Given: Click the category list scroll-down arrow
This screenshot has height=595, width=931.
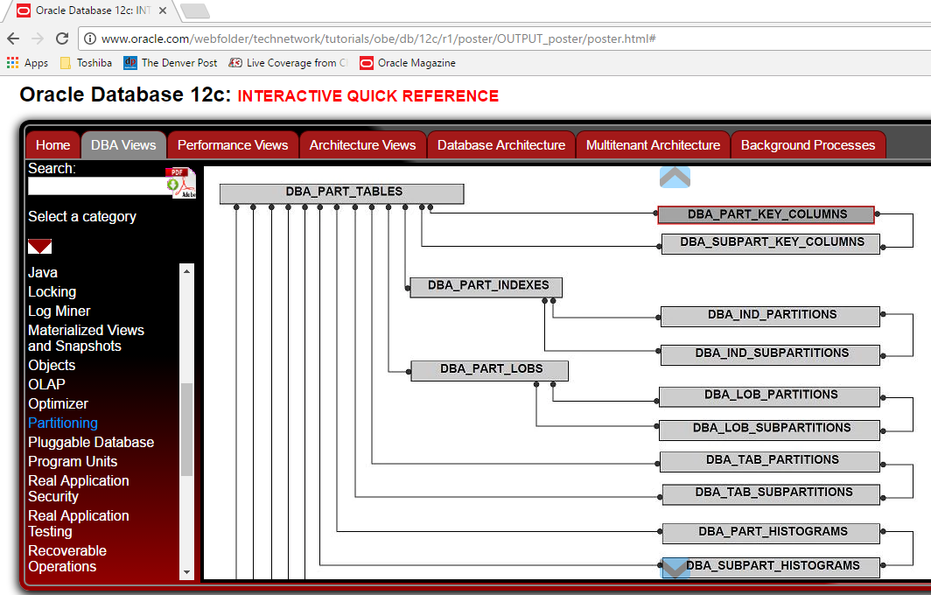Looking at the screenshot, I should pos(187,572).
